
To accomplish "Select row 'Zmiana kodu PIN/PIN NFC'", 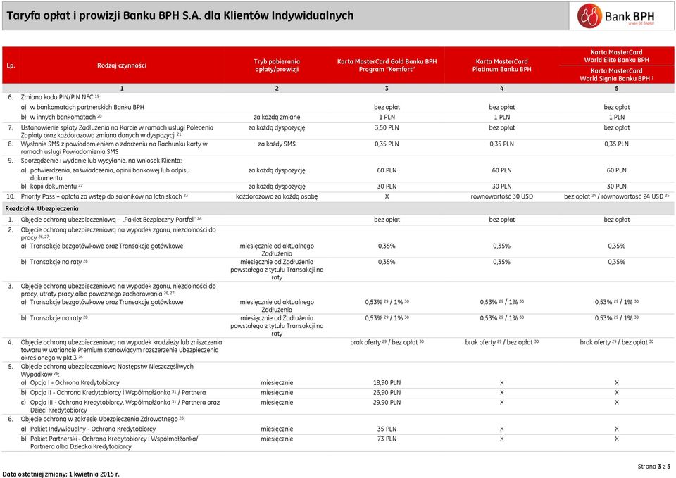I will pyautogui.click(x=61, y=97).
